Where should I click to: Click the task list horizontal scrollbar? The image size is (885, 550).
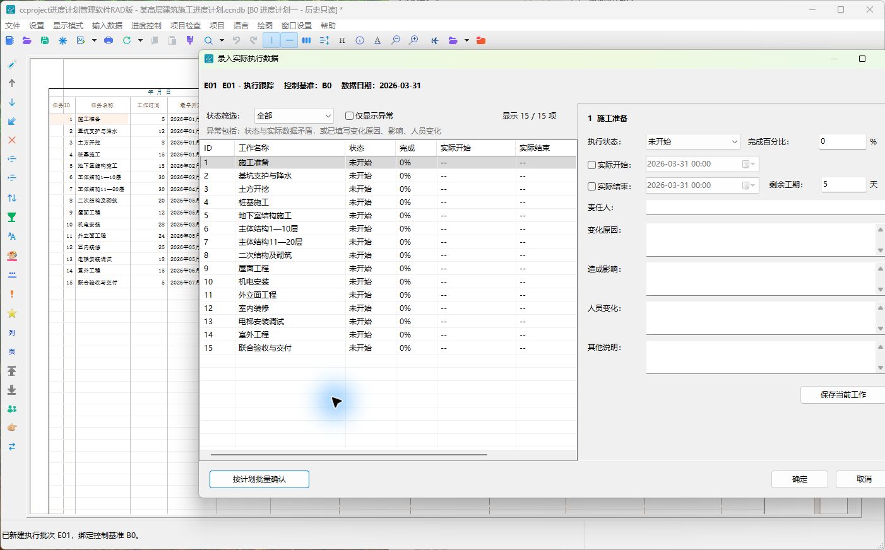pyautogui.click(x=349, y=454)
